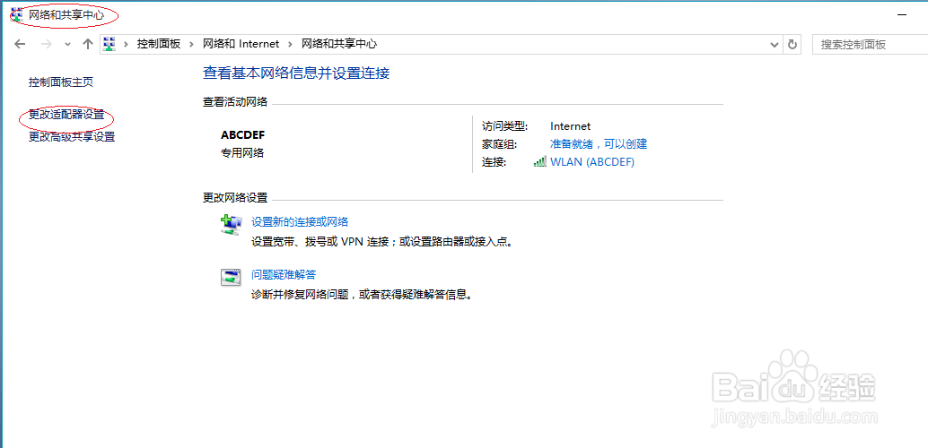Open the recent locations dropdown arrow
The height and width of the screenshot is (448, 928).
[x=67, y=44]
